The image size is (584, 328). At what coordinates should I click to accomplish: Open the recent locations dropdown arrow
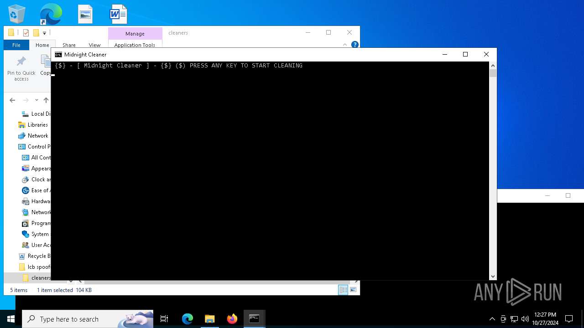click(x=36, y=100)
